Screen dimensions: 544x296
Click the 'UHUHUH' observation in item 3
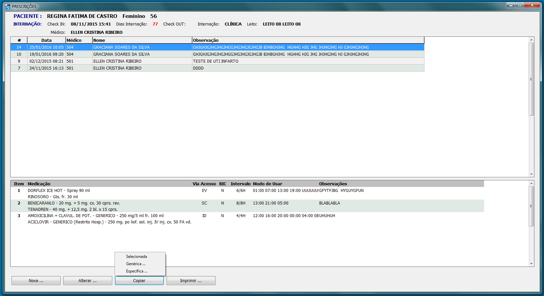pos(327,216)
